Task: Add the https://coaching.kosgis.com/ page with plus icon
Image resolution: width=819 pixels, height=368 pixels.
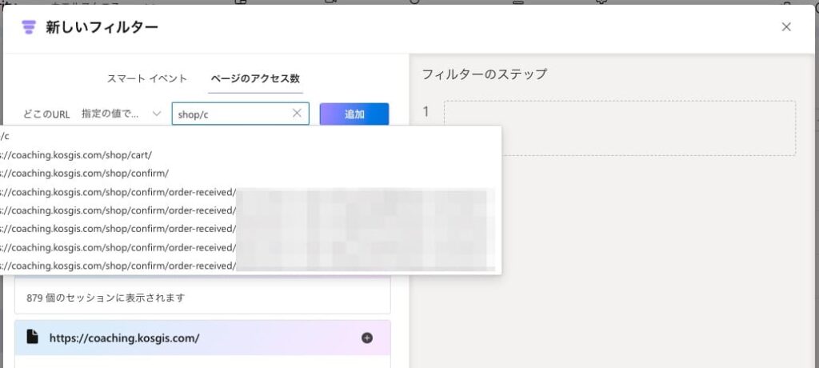Action: coord(367,338)
